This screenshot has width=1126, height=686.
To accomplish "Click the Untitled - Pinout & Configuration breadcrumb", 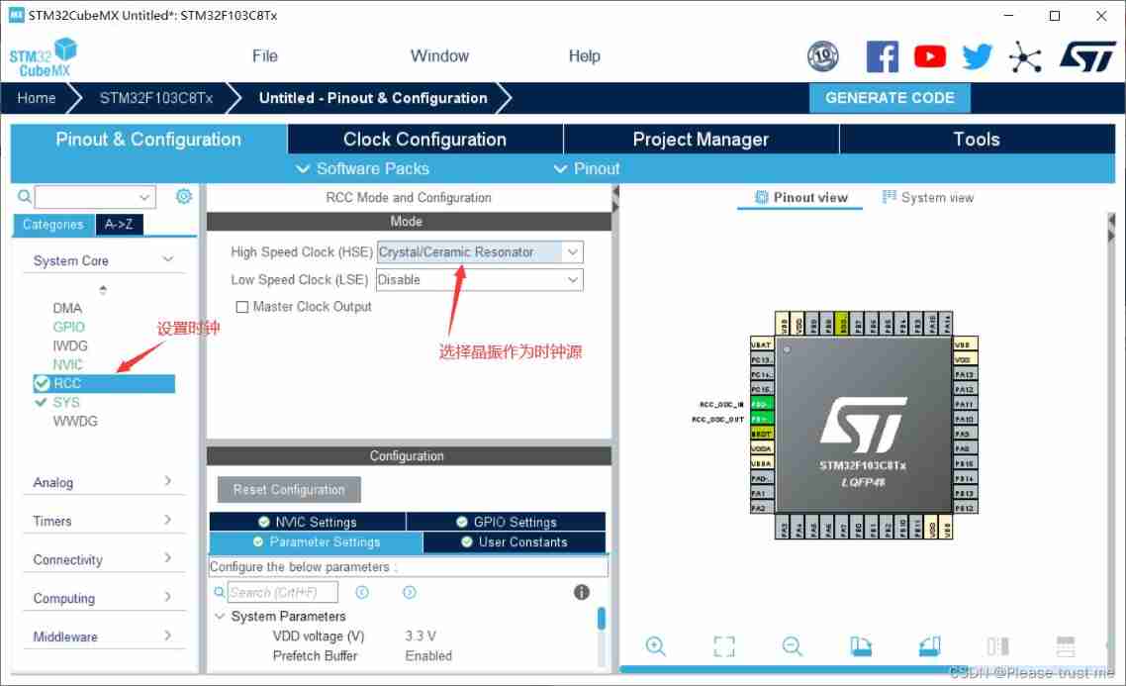I will tap(373, 98).
